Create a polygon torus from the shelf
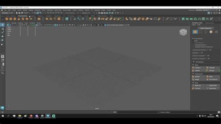221x124 pixels. pos(23,19)
